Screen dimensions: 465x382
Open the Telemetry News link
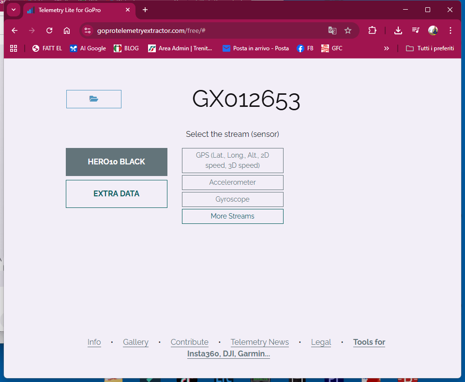(260, 342)
